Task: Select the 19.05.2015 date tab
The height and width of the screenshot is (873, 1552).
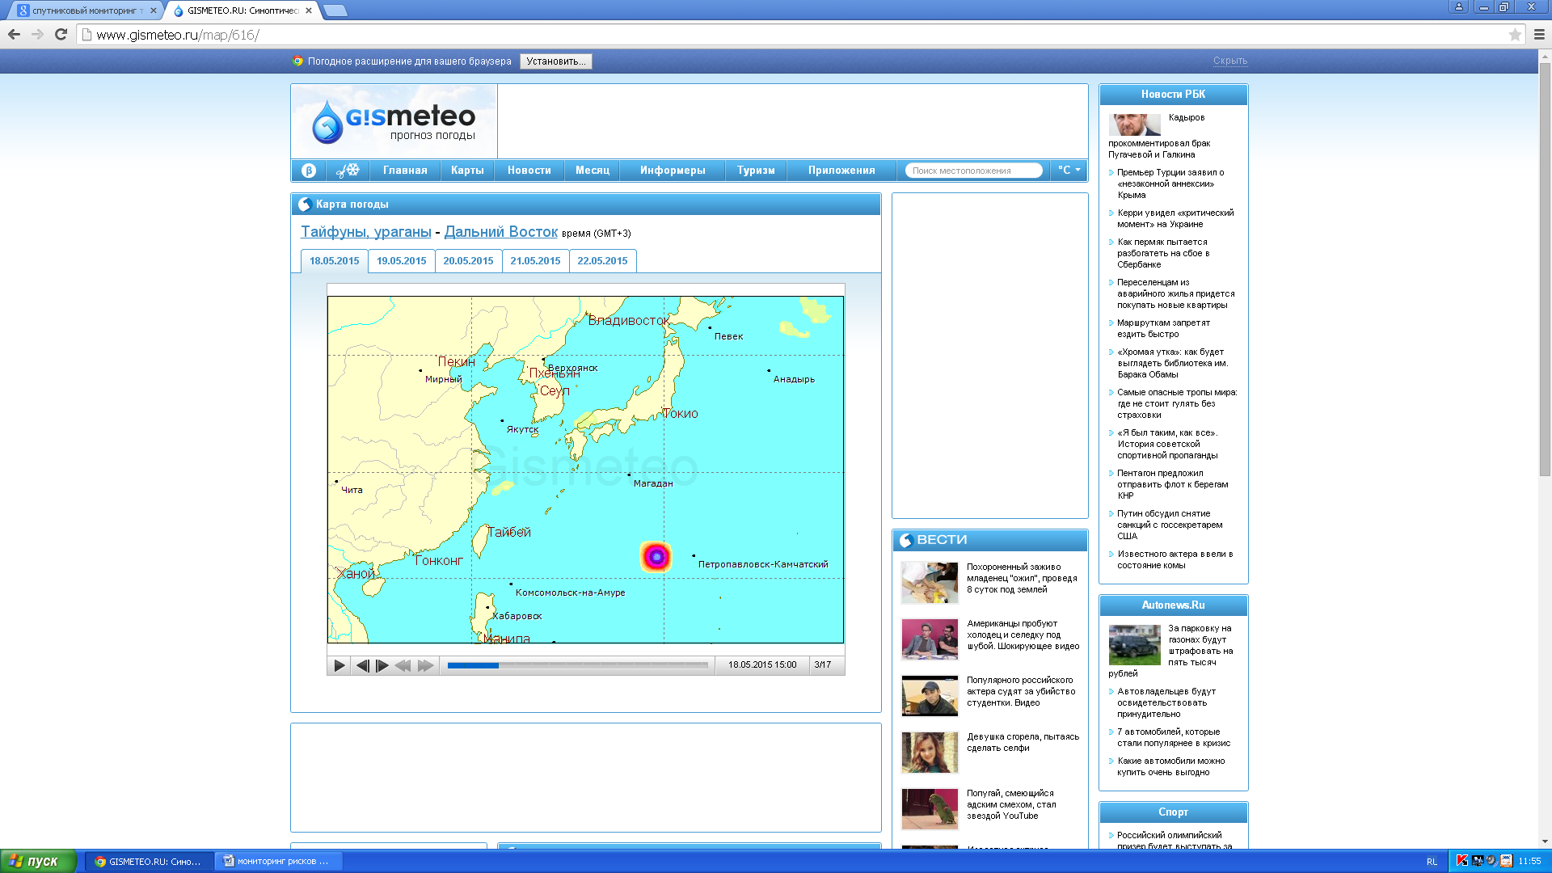Action: [x=401, y=261]
